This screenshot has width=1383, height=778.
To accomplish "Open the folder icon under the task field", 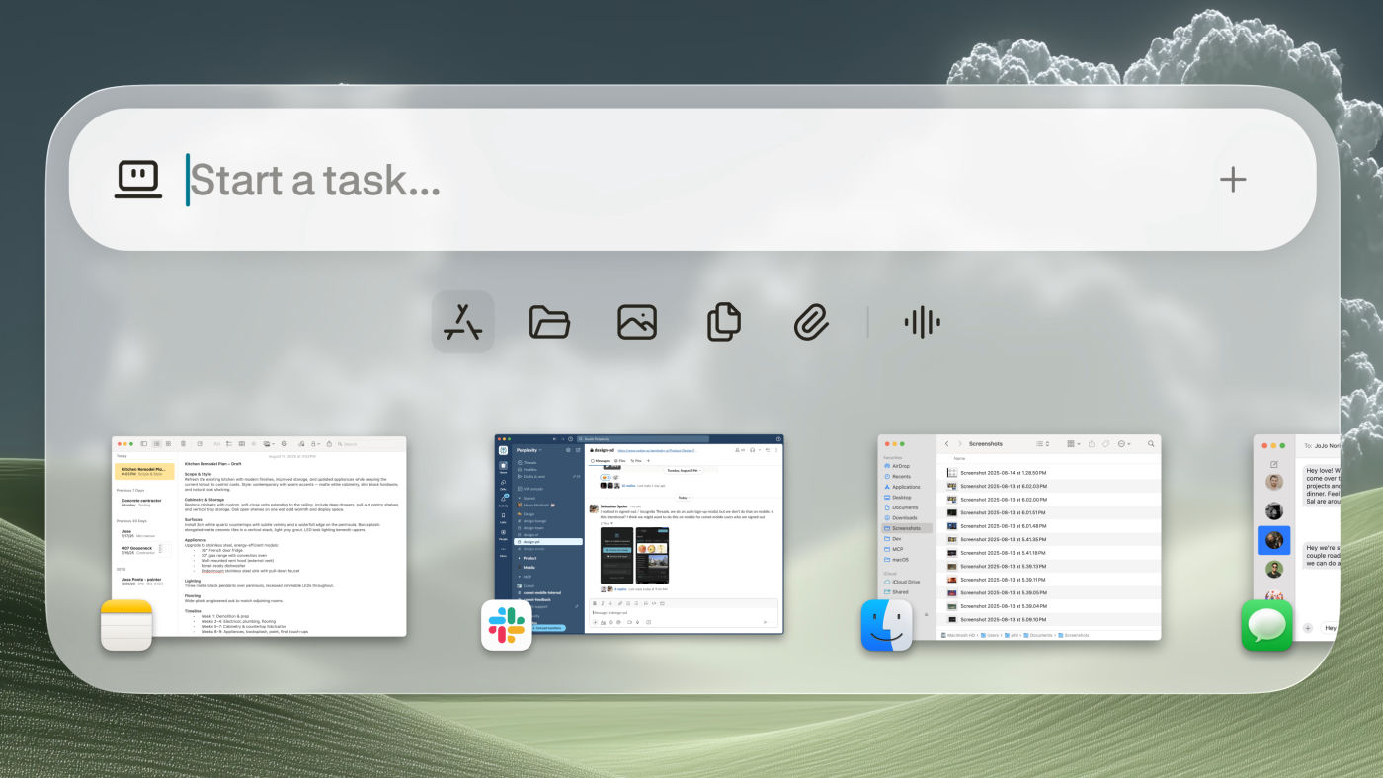I will 550,322.
